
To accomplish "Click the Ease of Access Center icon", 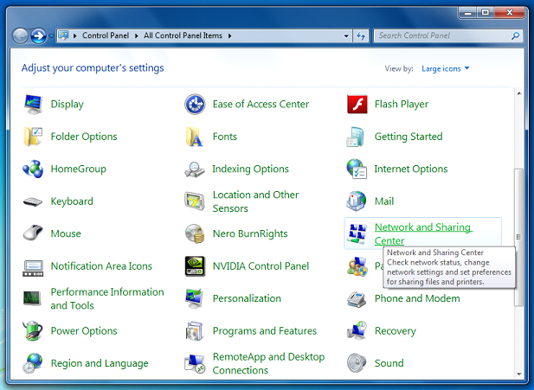I will [195, 104].
